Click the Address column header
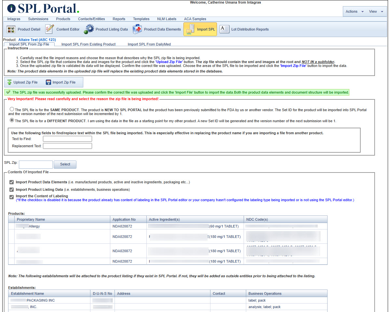Screen dimensions: 390x312 click(x=162, y=293)
